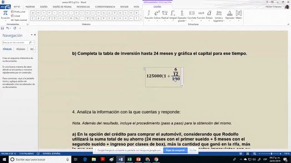Open Héctor S Herrera account dropdown
The image size is (291, 163).
[x=275, y=7]
